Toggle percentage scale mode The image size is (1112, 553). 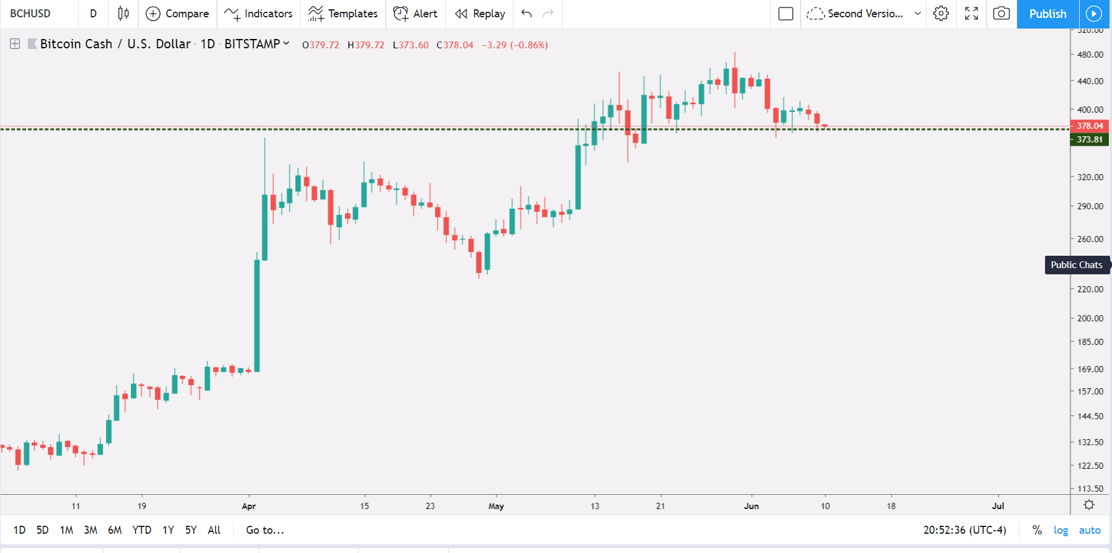coord(1037,530)
